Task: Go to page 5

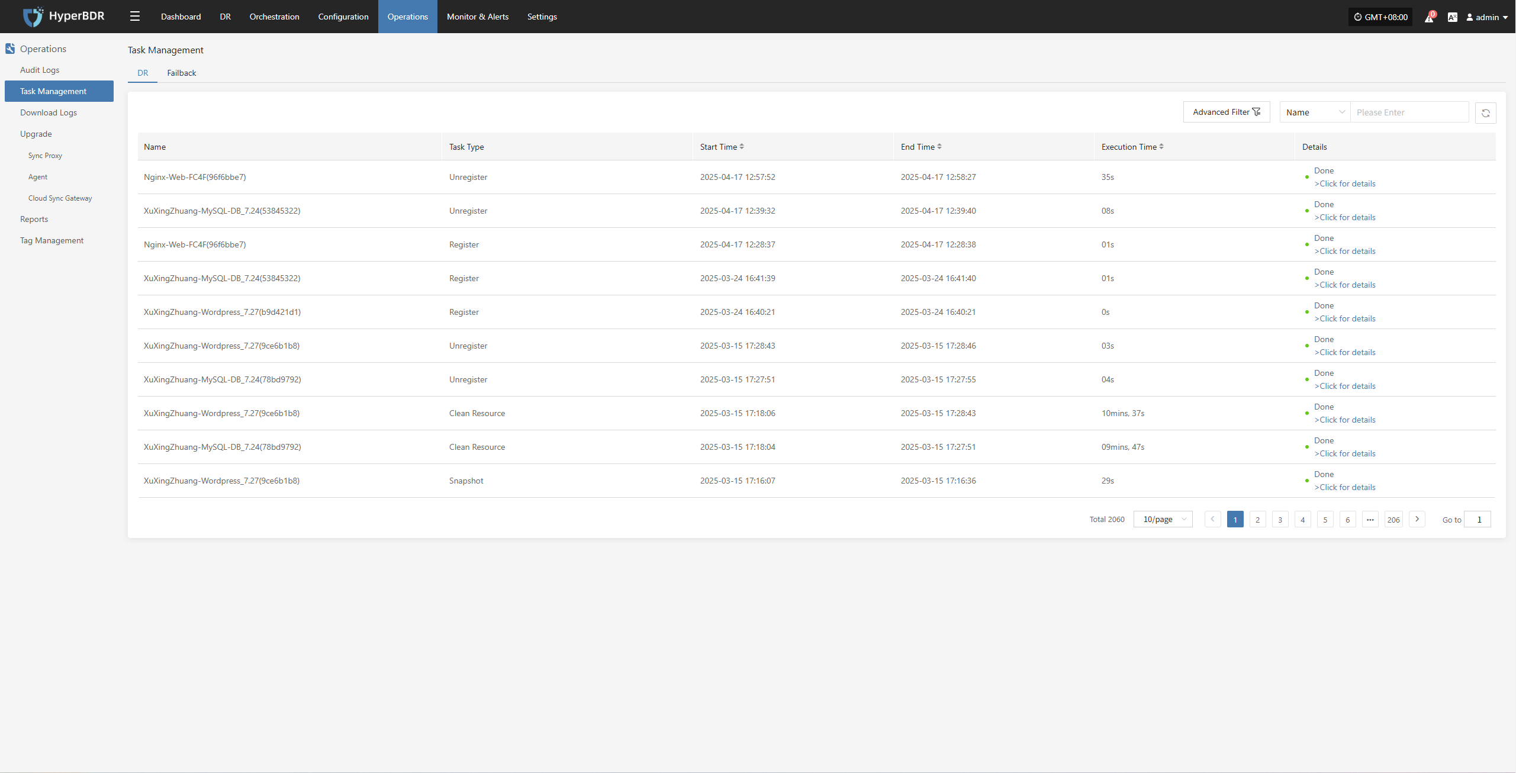Action: pyautogui.click(x=1325, y=519)
